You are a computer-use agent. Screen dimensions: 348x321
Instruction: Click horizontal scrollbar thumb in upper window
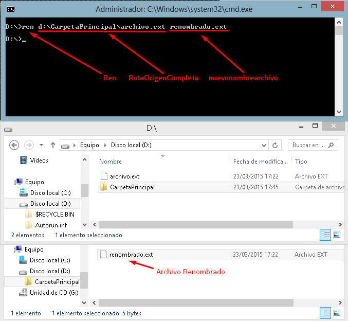point(196,225)
